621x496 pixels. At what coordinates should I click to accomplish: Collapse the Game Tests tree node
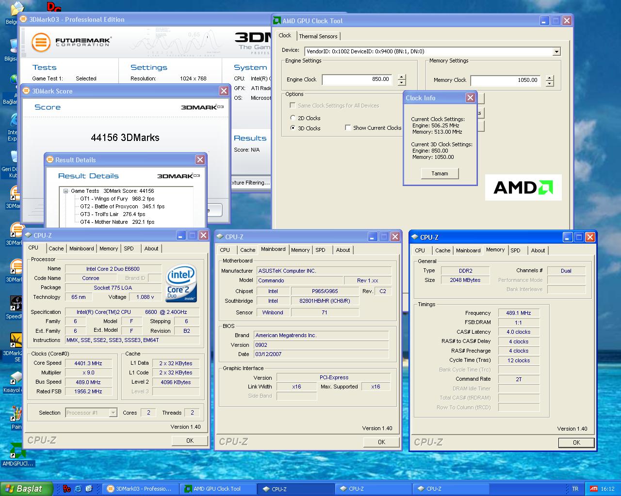pyautogui.click(x=65, y=191)
